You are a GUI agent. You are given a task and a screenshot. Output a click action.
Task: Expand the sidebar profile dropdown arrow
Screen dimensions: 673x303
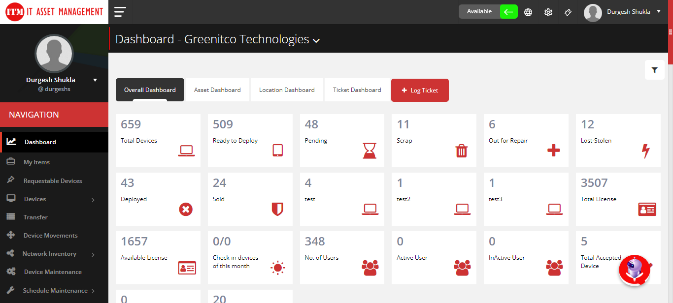point(95,80)
